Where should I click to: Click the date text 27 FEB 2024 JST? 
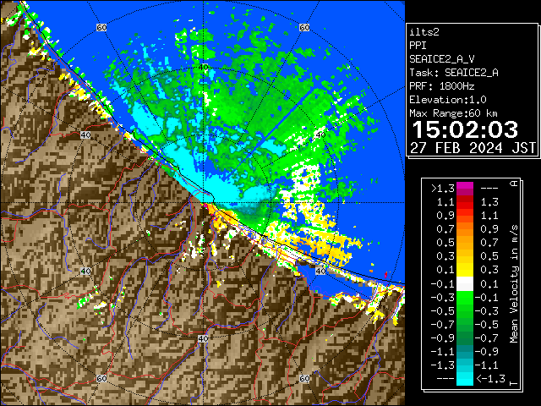(x=473, y=148)
